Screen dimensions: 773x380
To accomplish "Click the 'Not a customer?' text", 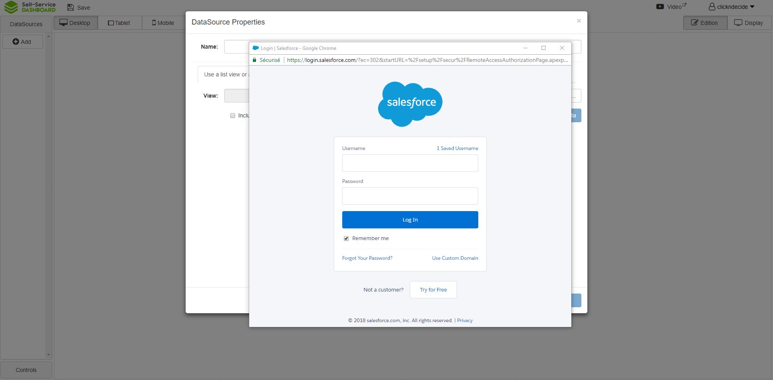I will pyautogui.click(x=383, y=290).
